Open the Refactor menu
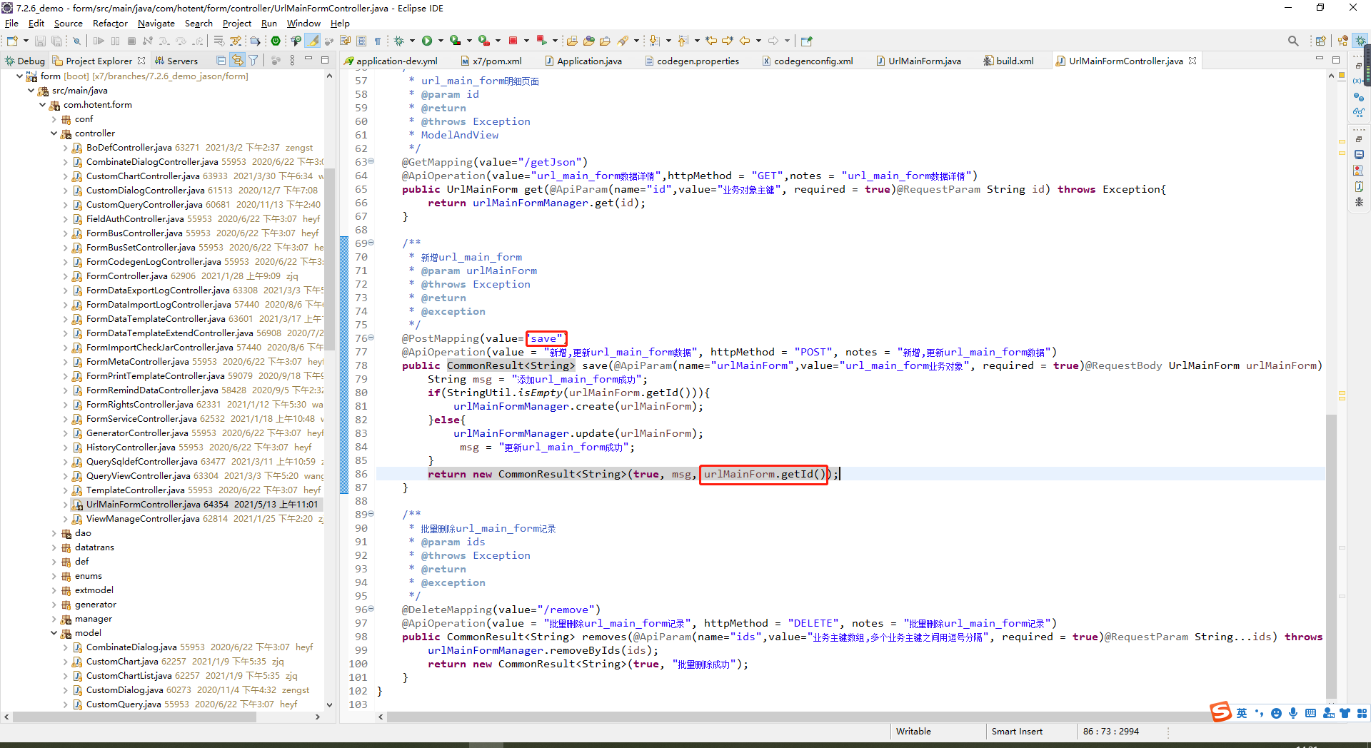Image resolution: width=1371 pixels, height=748 pixels. (x=110, y=23)
